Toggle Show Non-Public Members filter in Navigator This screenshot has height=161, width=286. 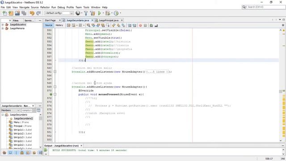click(22, 153)
